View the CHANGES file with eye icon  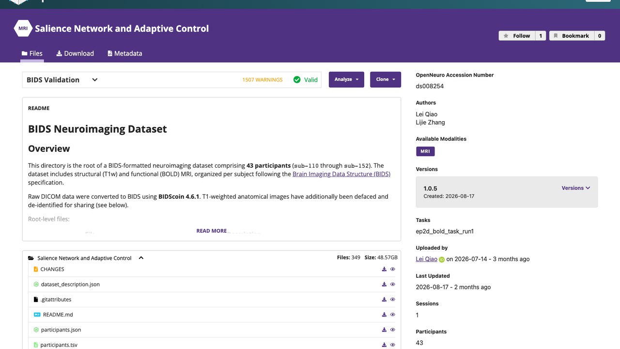coord(393,270)
